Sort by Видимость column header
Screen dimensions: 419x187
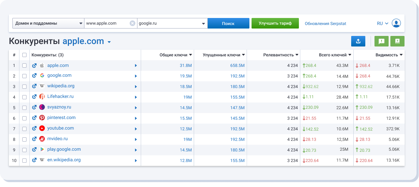[x=389, y=55]
